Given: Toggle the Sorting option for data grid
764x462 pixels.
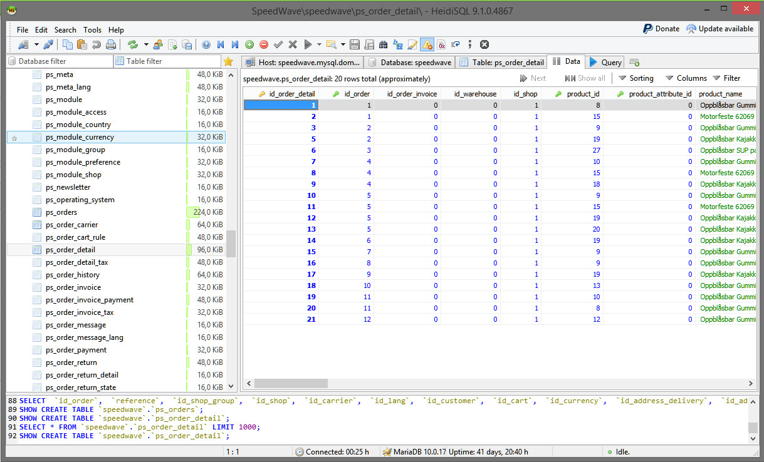Looking at the screenshot, I should click(636, 78).
